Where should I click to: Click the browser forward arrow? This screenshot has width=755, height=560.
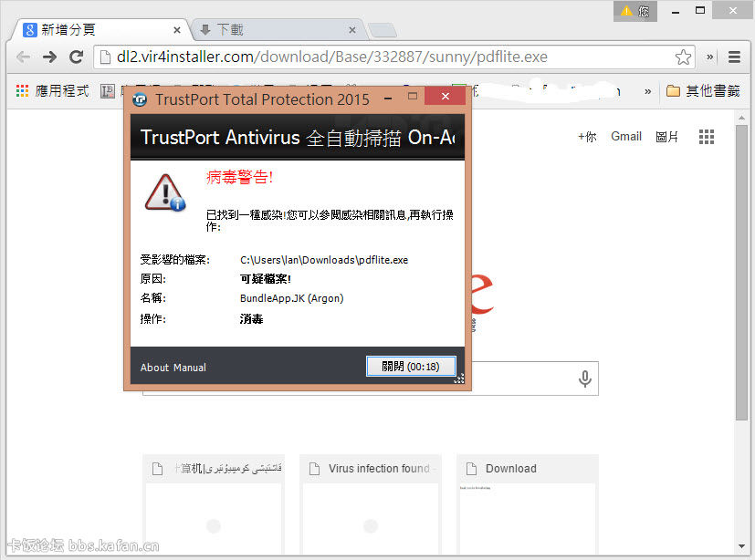tap(50, 57)
